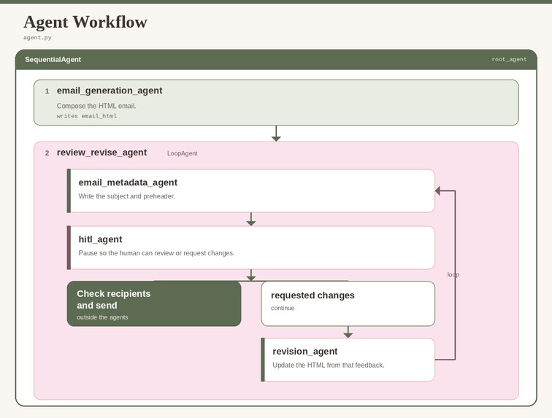This screenshot has width=552, height=418.
Task: Open the email_metadata_agent card
Action: click(x=251, y=191)
